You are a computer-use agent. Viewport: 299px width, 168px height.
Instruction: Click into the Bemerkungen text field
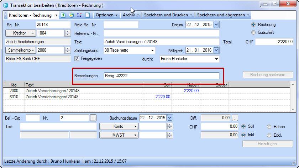[161, 76]
